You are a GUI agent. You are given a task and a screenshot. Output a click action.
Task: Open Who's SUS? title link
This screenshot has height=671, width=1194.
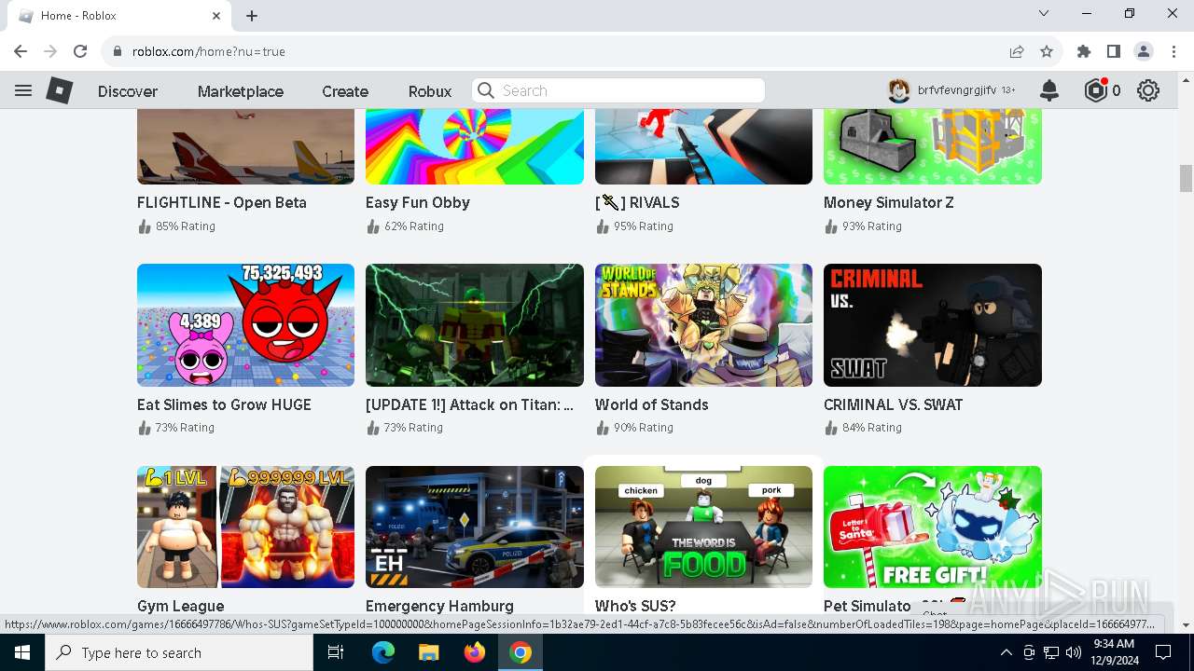click(635, 606)
